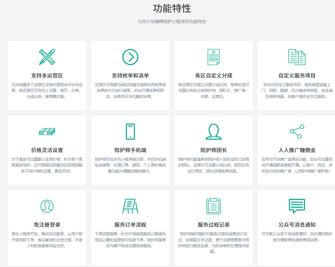Select the 支持多运营区 heading
The width and height of the screenshot is (335, 267).
click(47, 76)
